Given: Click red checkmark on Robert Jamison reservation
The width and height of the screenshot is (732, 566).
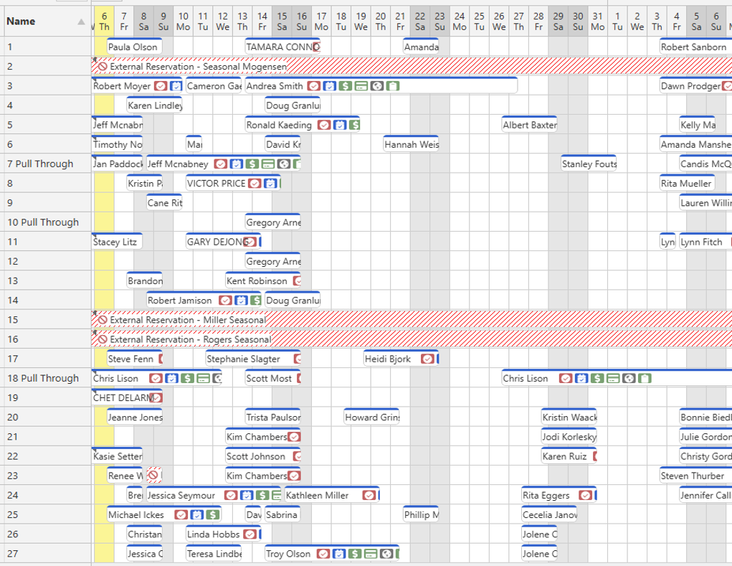Looking at the screenshot, I should (226, 301).
